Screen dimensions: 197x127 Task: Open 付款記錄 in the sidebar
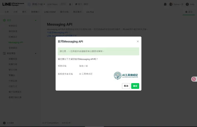tap(13, 81)
